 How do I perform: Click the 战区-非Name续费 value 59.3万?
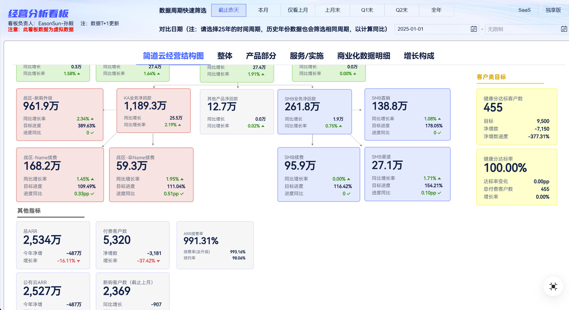click(x=132, y=166)
